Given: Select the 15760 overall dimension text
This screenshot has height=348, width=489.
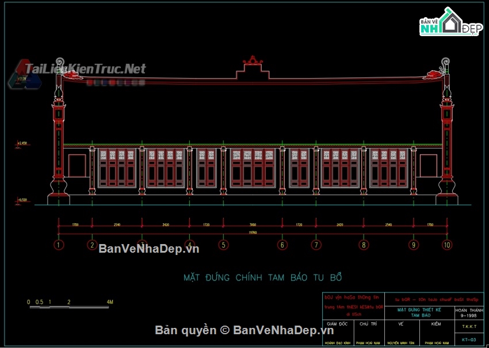Looking at the screenshot, I should point(252,232).
